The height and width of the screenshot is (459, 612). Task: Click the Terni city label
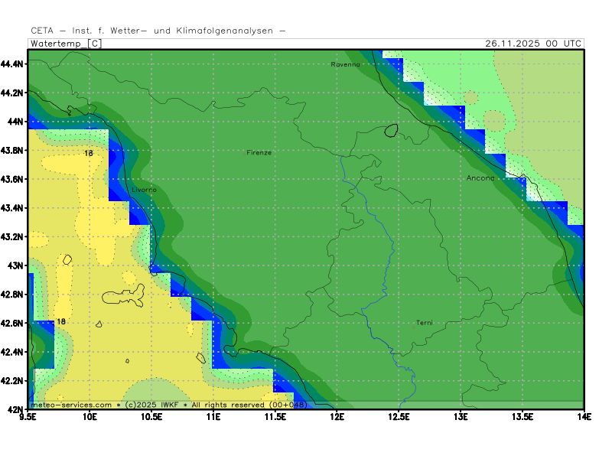tap(424, 323)
